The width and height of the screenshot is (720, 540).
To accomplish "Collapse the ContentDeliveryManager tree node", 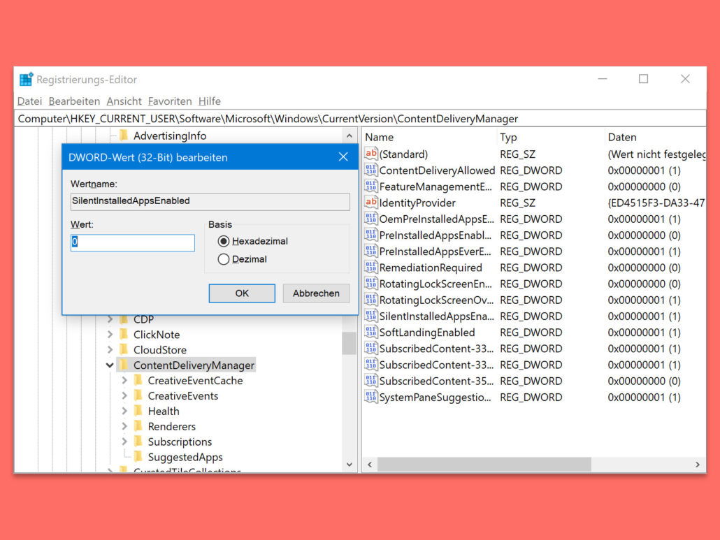I will pos(110,365).
